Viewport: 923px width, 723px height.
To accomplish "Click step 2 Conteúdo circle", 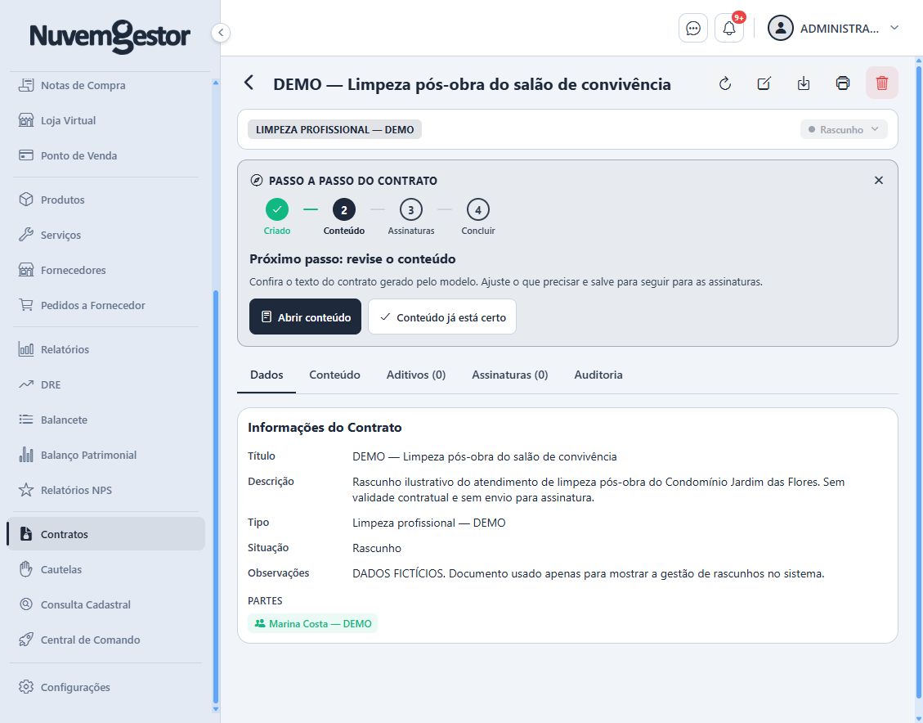I will pyautogui.click(x=343, y=209).
